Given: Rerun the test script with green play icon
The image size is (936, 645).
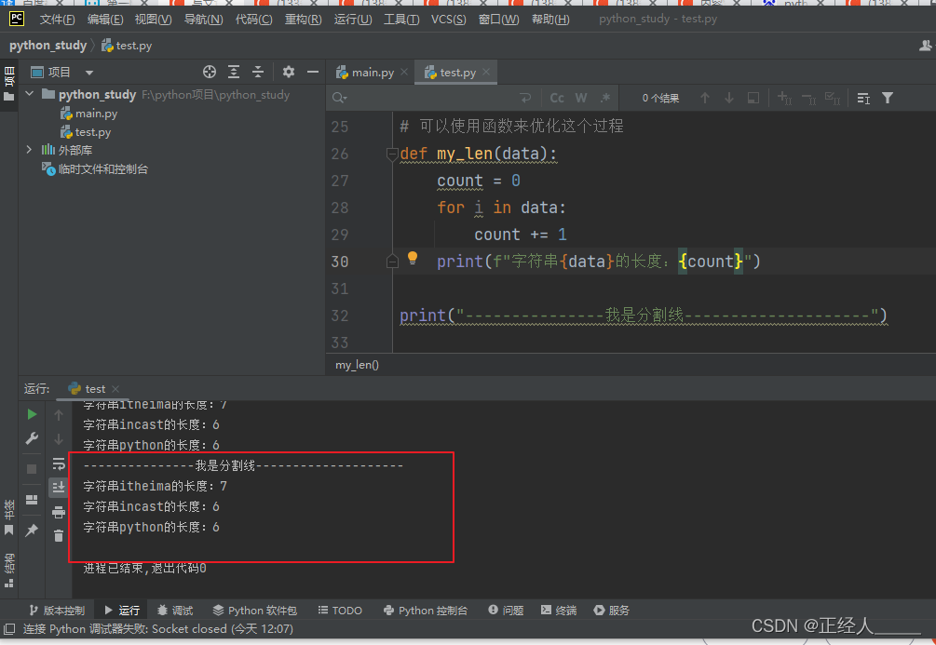Looking at the screenshot, I should pyautogui.click(x=32, y=413).
